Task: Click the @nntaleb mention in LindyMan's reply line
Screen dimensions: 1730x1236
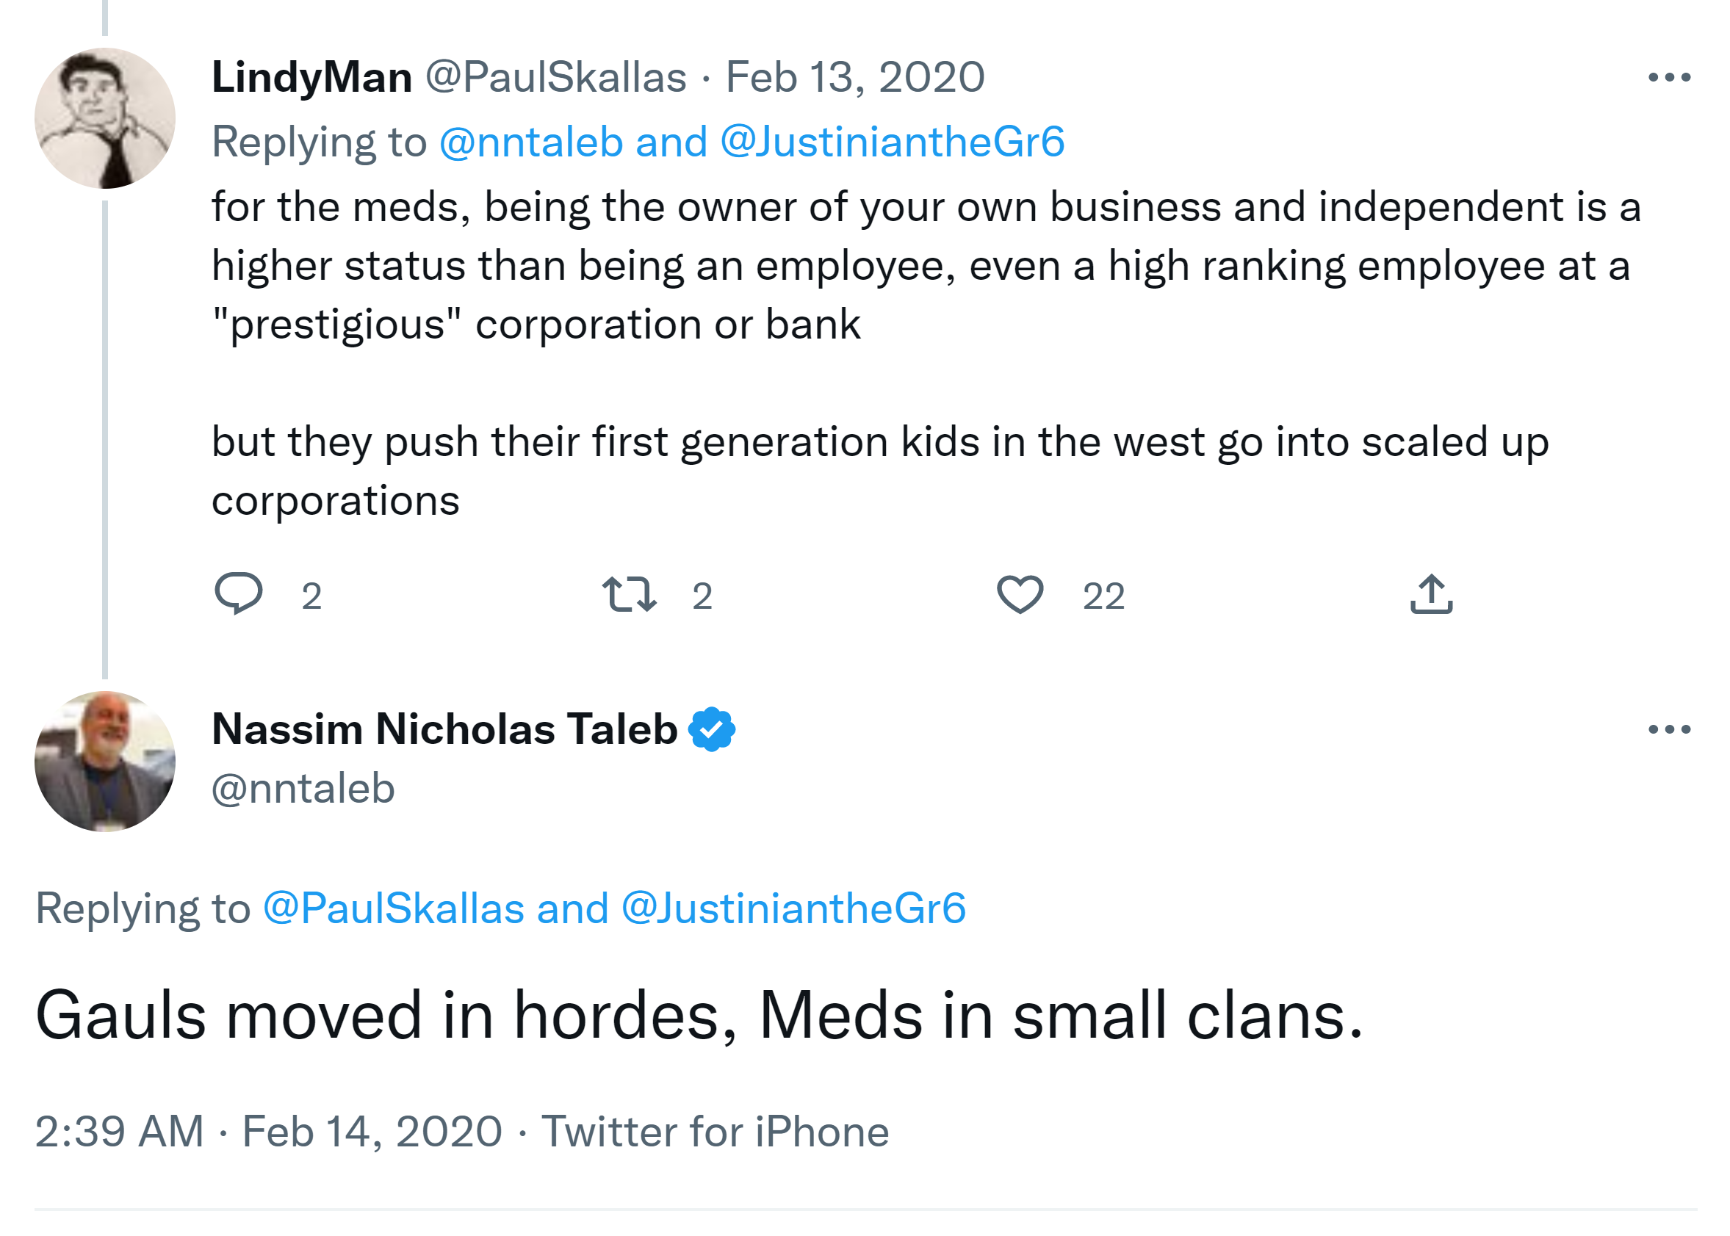Action: coord(531,142)
